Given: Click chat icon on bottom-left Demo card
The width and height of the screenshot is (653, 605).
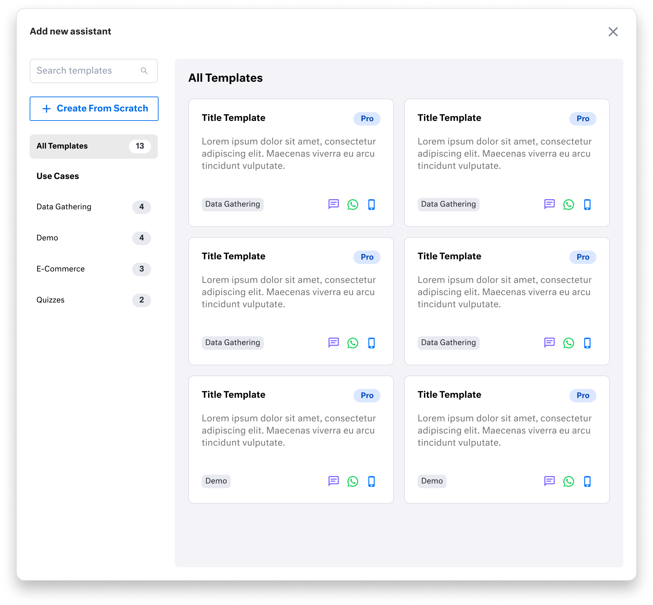Looking at the screenshot, I should [x=333, y=481].
